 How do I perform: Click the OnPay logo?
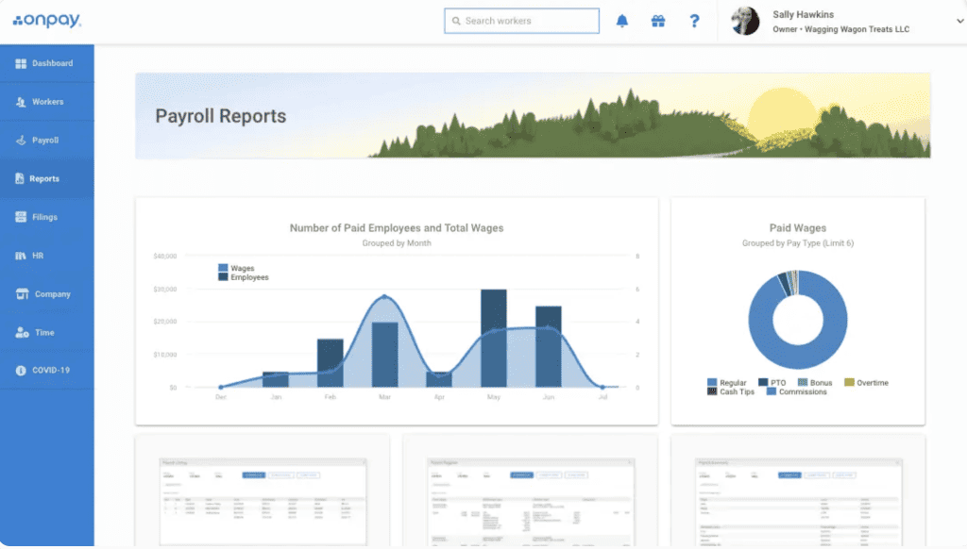[47, 21]
